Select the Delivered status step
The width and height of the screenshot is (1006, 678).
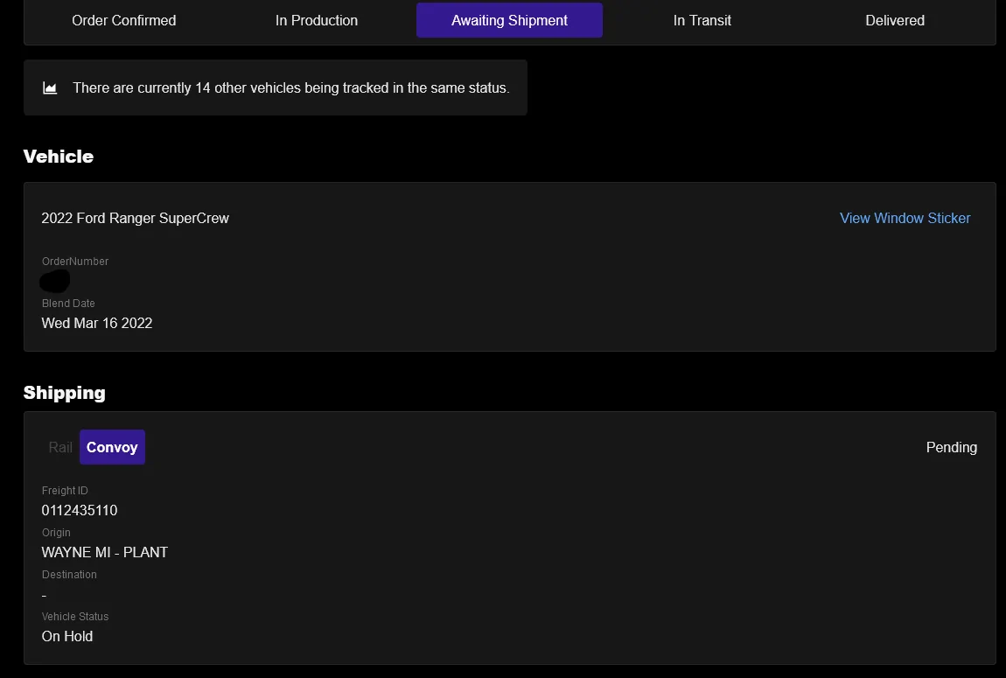895,20
